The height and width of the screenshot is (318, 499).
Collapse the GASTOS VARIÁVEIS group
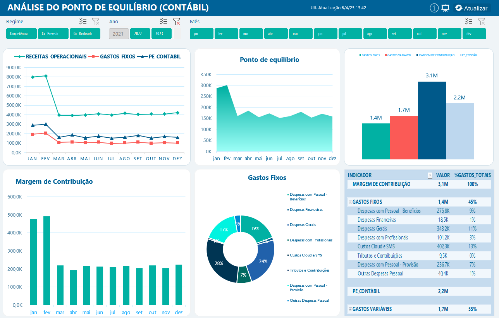tap(350, 309)
